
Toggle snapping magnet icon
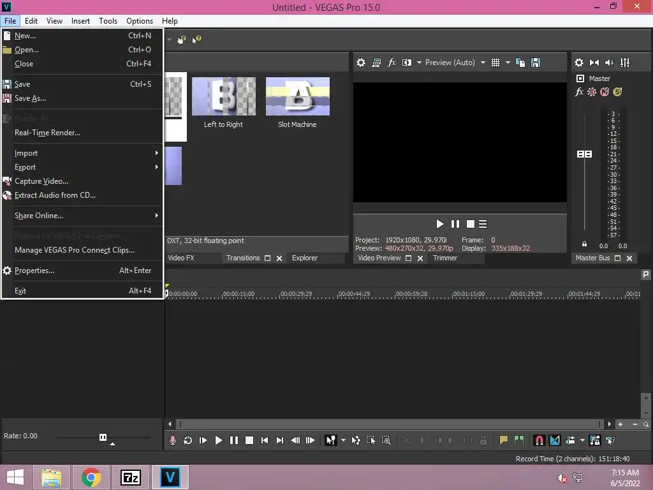tap(539, 440)
